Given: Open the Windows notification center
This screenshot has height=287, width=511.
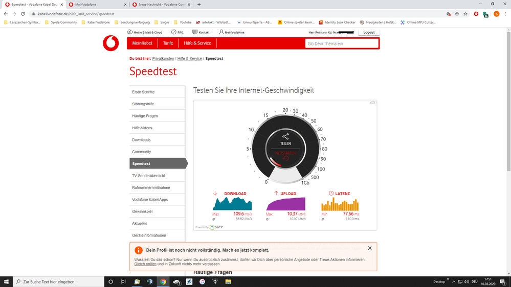Looking at the screenshot, I should click(503, 282).
